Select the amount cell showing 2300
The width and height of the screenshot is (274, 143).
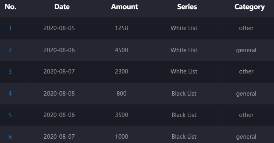122,71
